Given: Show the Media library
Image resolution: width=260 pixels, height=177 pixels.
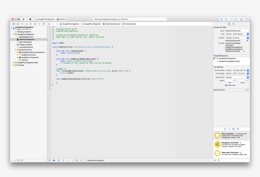Looking at the screenshot, I should pos(238,129).
